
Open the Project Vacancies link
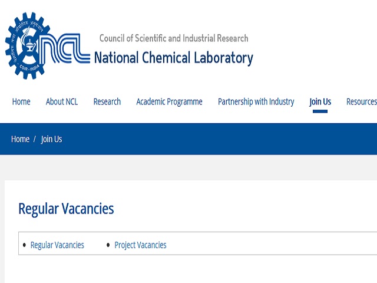point(140,245)
